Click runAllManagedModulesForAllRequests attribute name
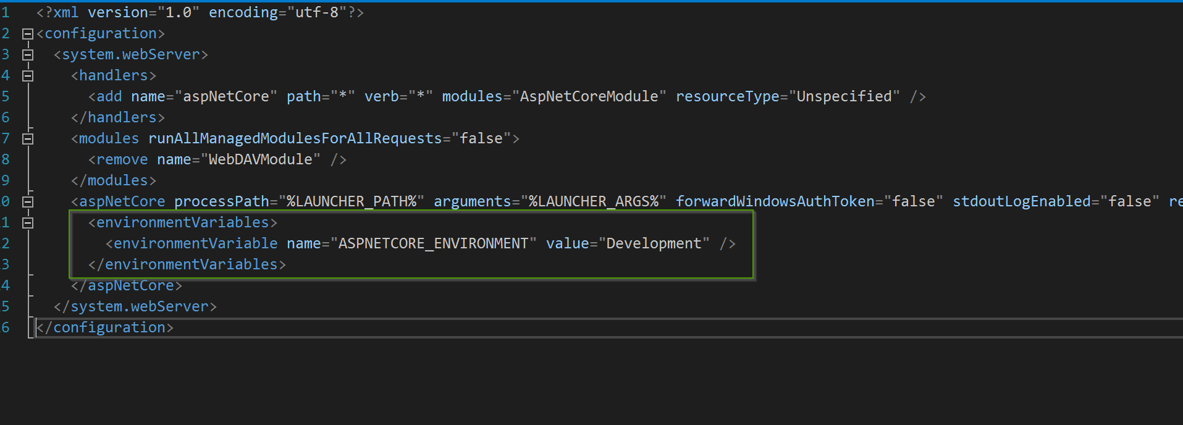 pyautogui.click(x=295, y=138)
